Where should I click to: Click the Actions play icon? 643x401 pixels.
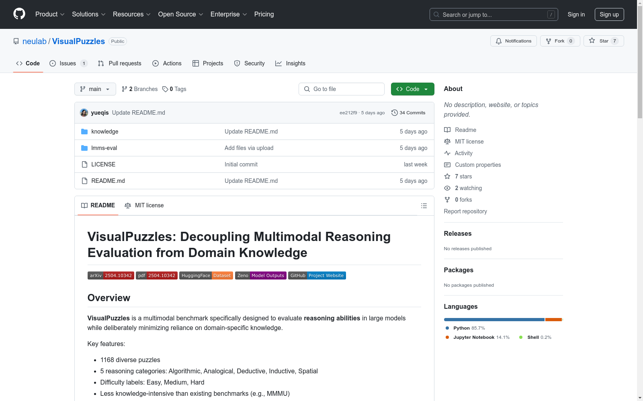156,63
